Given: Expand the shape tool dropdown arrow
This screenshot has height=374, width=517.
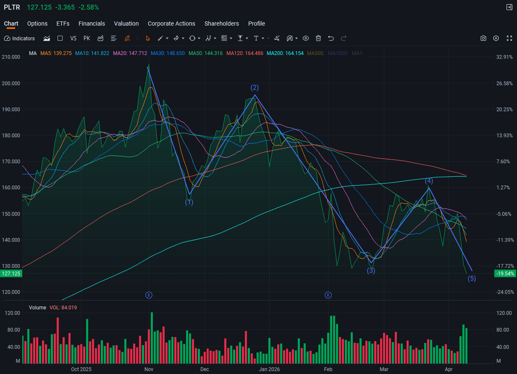Looking at the screenshot, I should [199, 38].
